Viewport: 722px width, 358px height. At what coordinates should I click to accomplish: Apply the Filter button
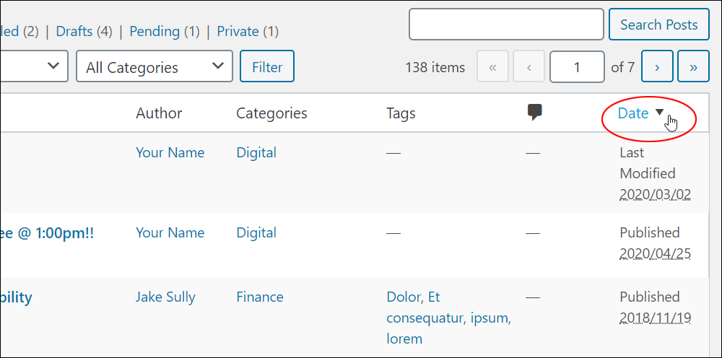267,66
